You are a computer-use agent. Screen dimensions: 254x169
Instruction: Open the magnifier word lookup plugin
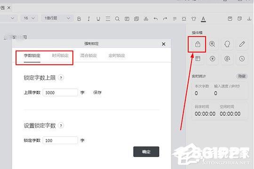pyautogui.click(x=212, y=44)
